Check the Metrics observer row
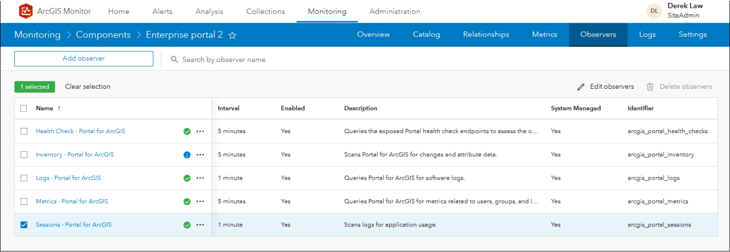Image resolution: width=730 pixels, height=252 pixels. [x=23, y=201]
